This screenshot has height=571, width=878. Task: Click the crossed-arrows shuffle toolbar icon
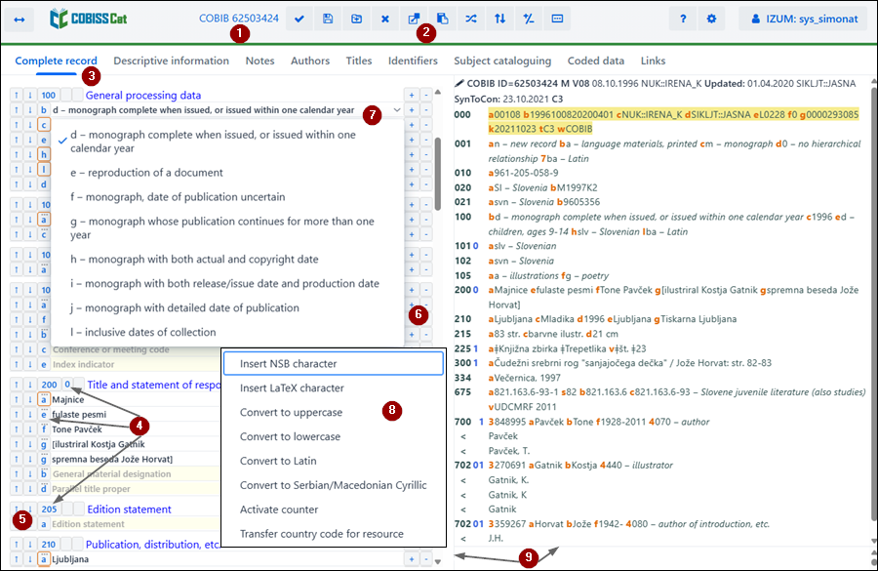pos(471,20)
